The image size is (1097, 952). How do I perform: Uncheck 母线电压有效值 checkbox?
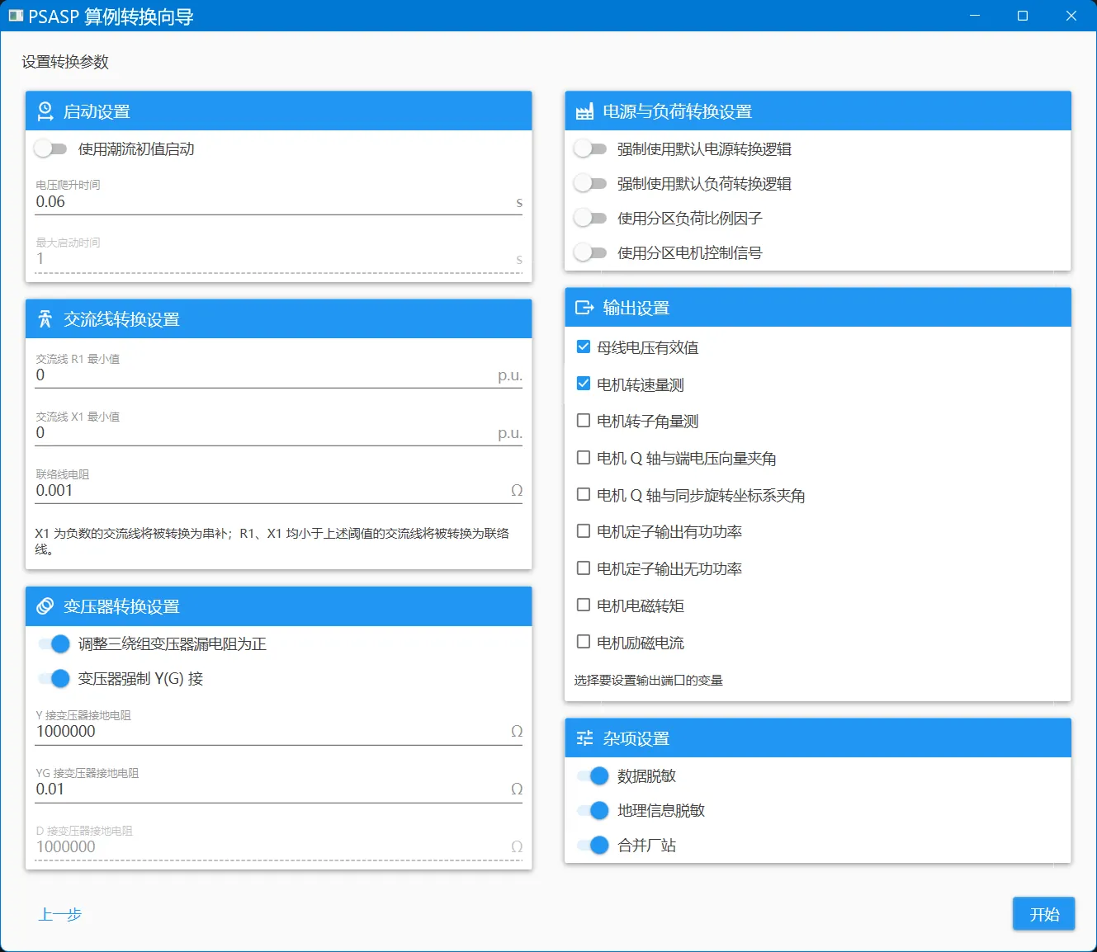coord(584,346)
